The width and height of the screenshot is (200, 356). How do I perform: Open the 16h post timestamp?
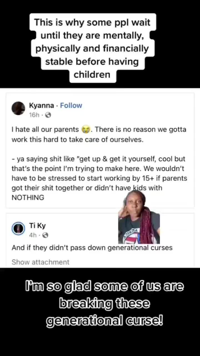tap(34, 115)
